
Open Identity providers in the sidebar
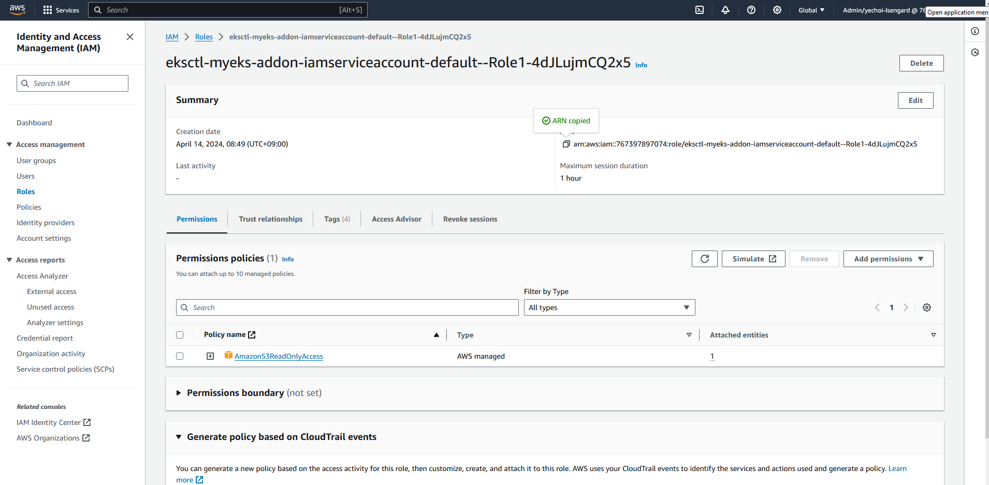46,223
